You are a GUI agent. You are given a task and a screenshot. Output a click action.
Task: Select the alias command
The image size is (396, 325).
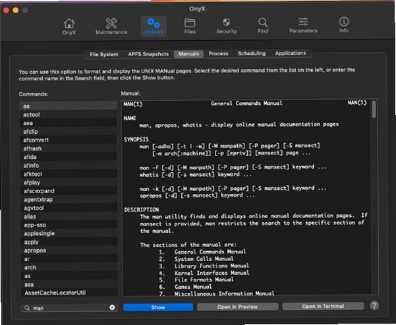(x=69, y=217)
